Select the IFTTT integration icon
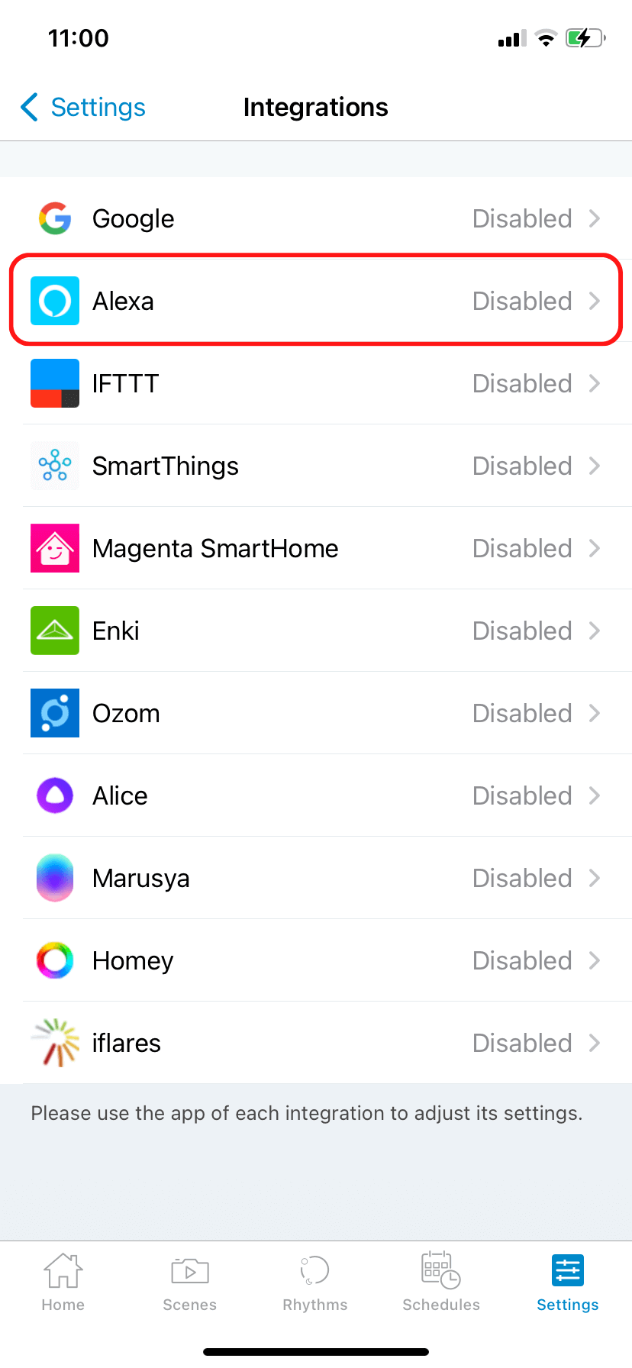The height and width of the screenshot is (1368, 632). (55, 383)
